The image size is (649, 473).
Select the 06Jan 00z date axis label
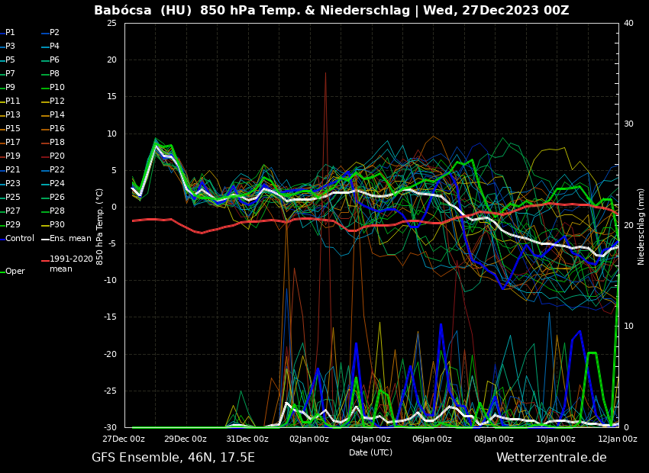coord(432,439)
